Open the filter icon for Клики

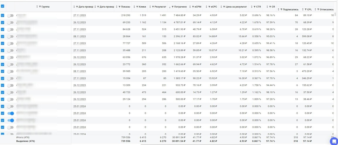pos(137,7)
